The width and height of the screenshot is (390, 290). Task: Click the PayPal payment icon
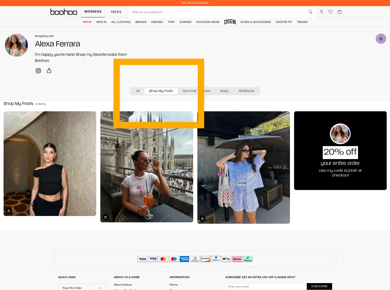tap(216, 259)
